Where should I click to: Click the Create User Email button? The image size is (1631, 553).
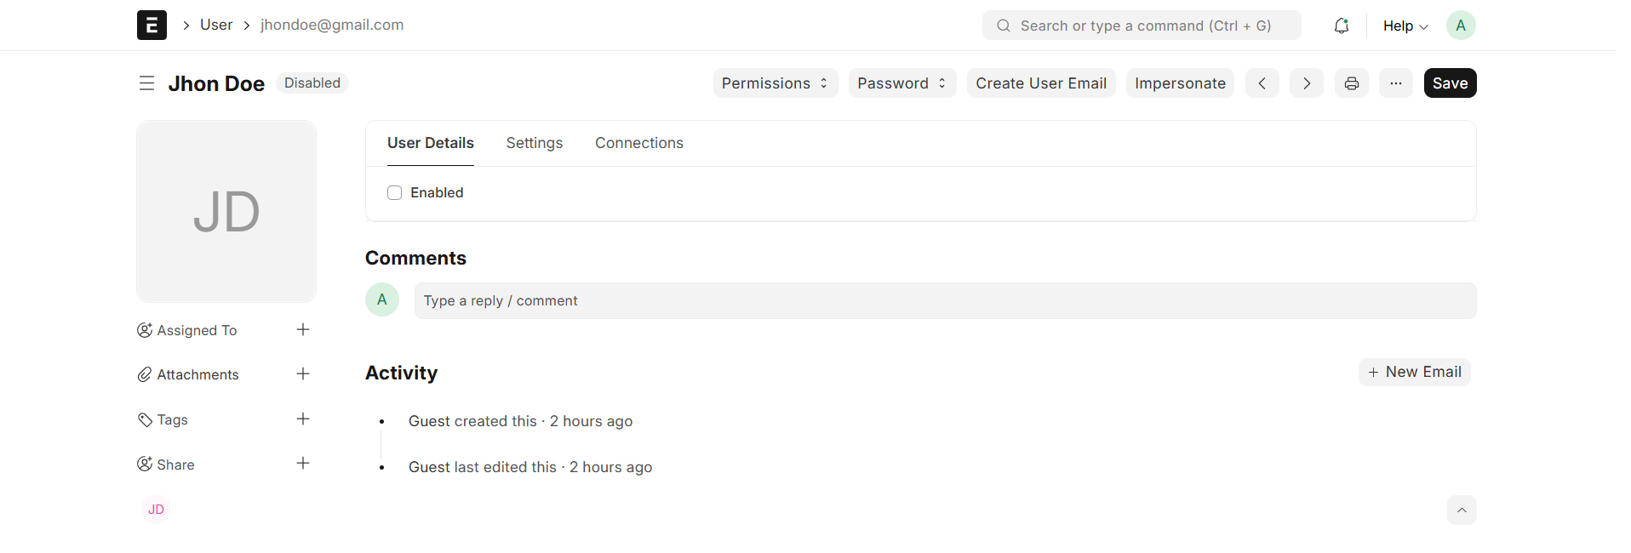pos(1041,83)
